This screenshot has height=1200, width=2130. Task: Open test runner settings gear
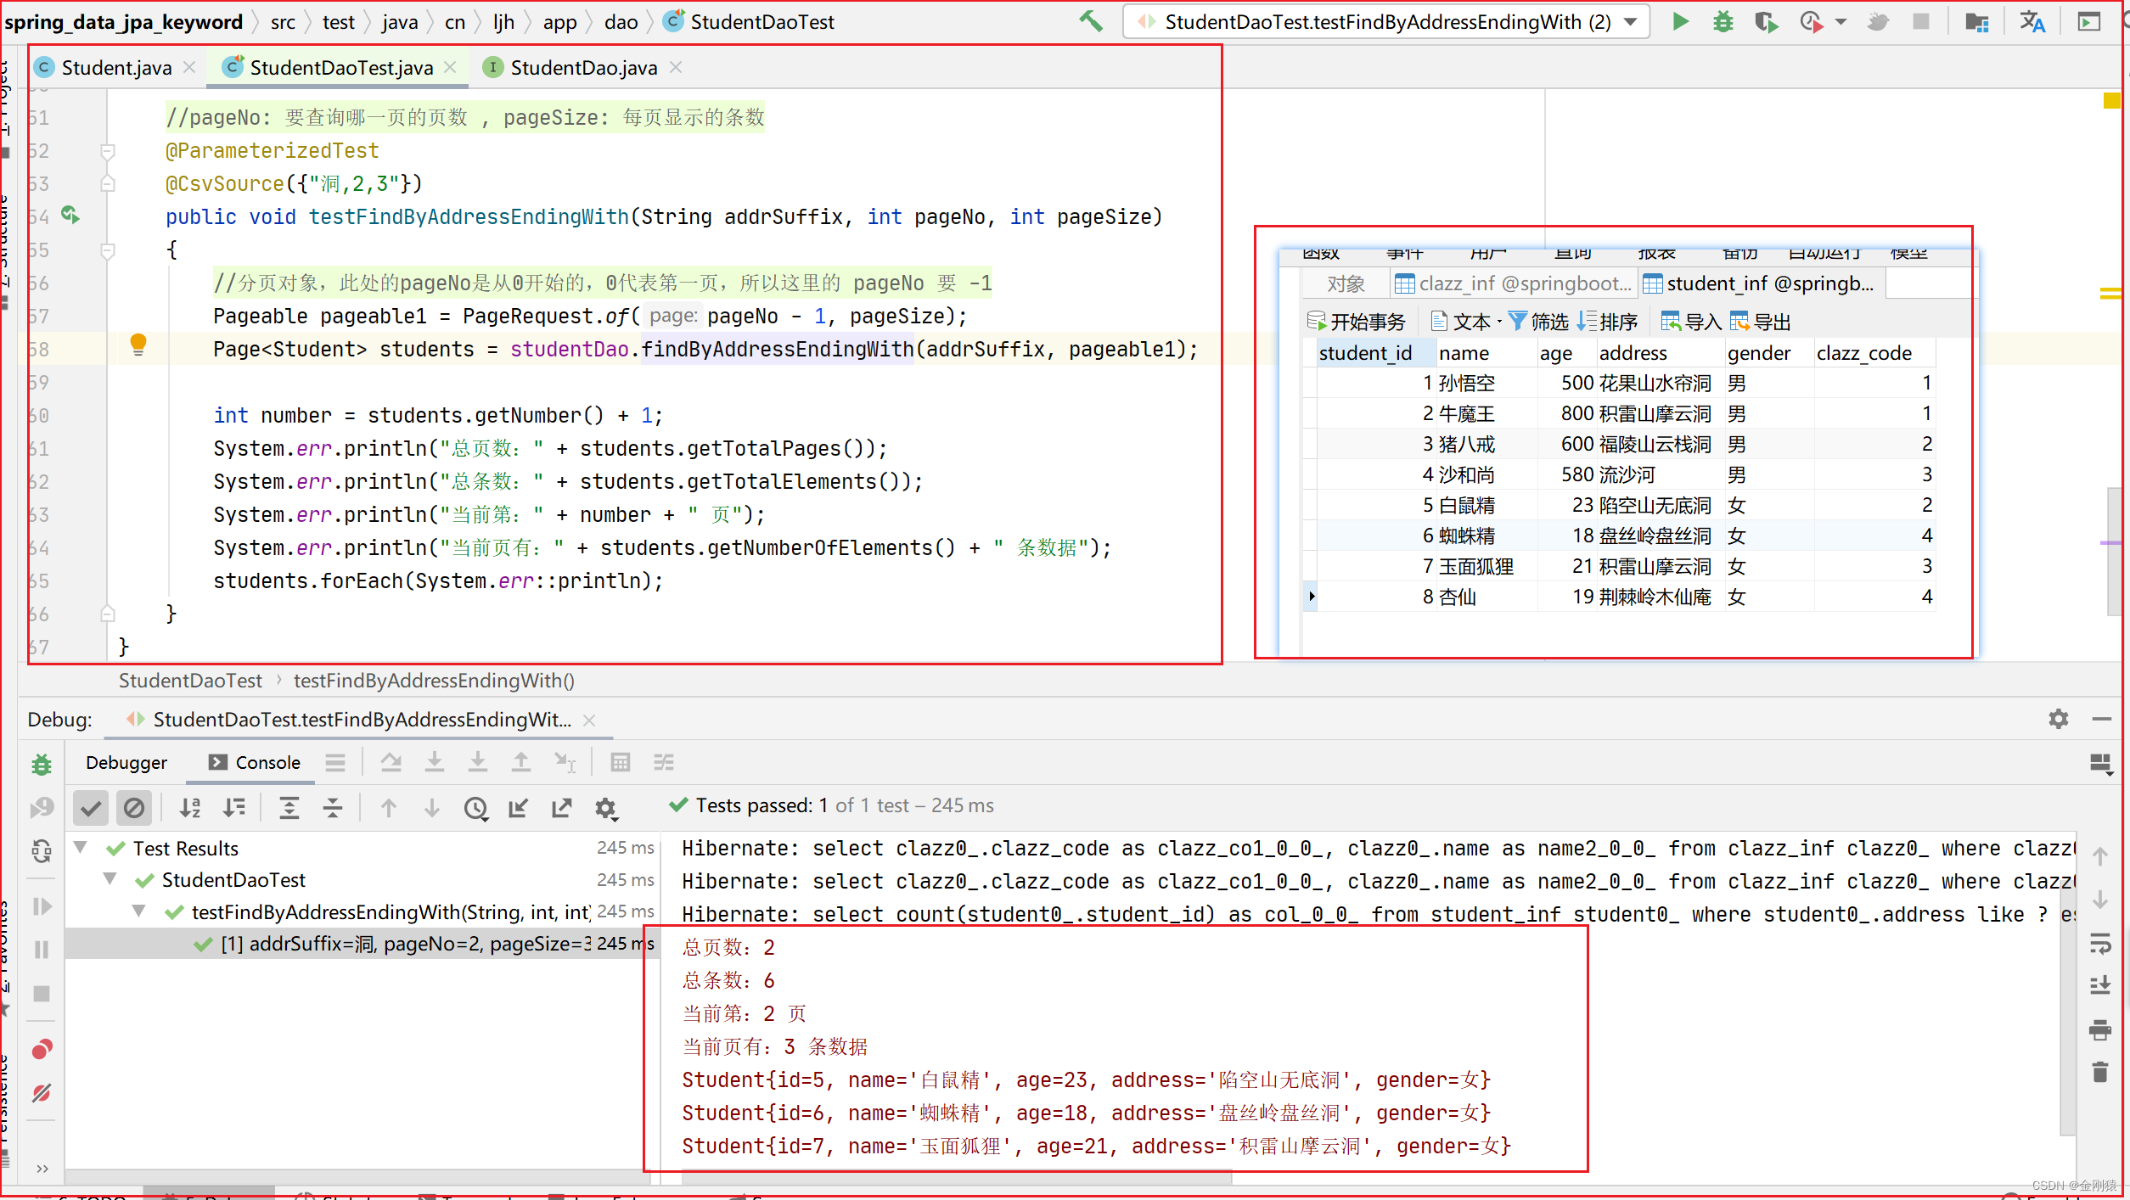(605, 808)
